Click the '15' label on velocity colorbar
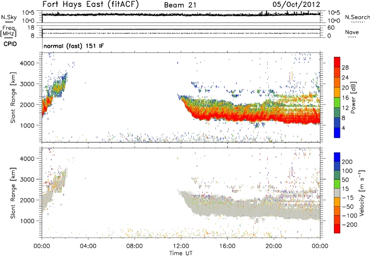Screen dimensions: 370x256 (345, 189)
